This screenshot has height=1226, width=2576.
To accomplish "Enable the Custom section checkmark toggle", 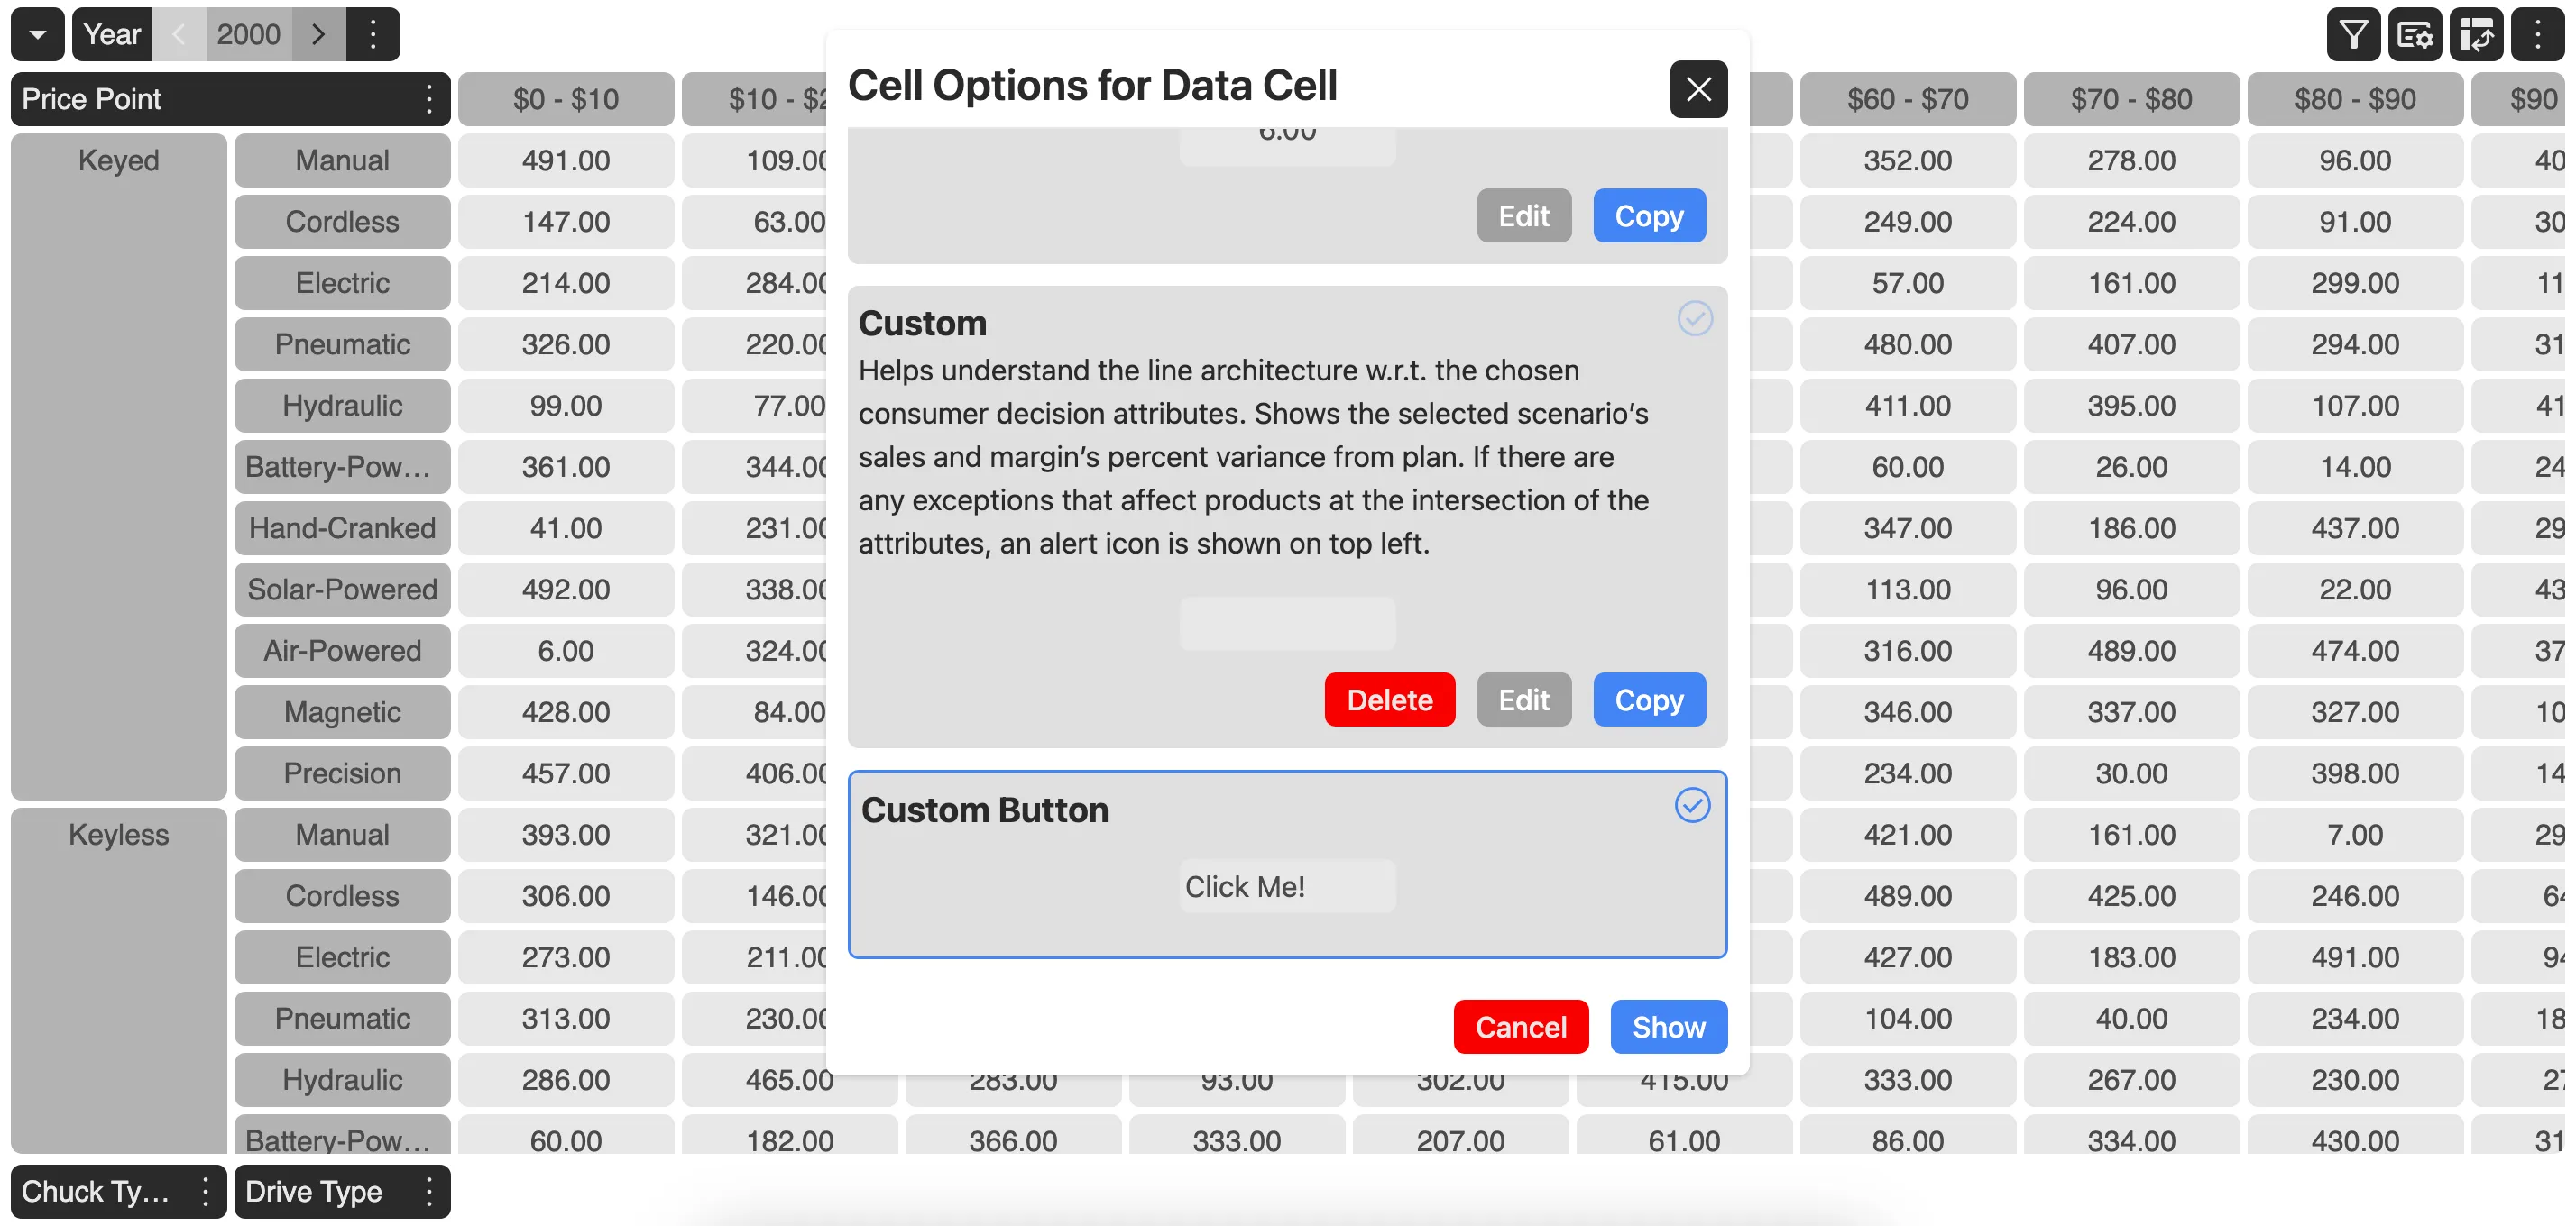I will point(1694,319).
